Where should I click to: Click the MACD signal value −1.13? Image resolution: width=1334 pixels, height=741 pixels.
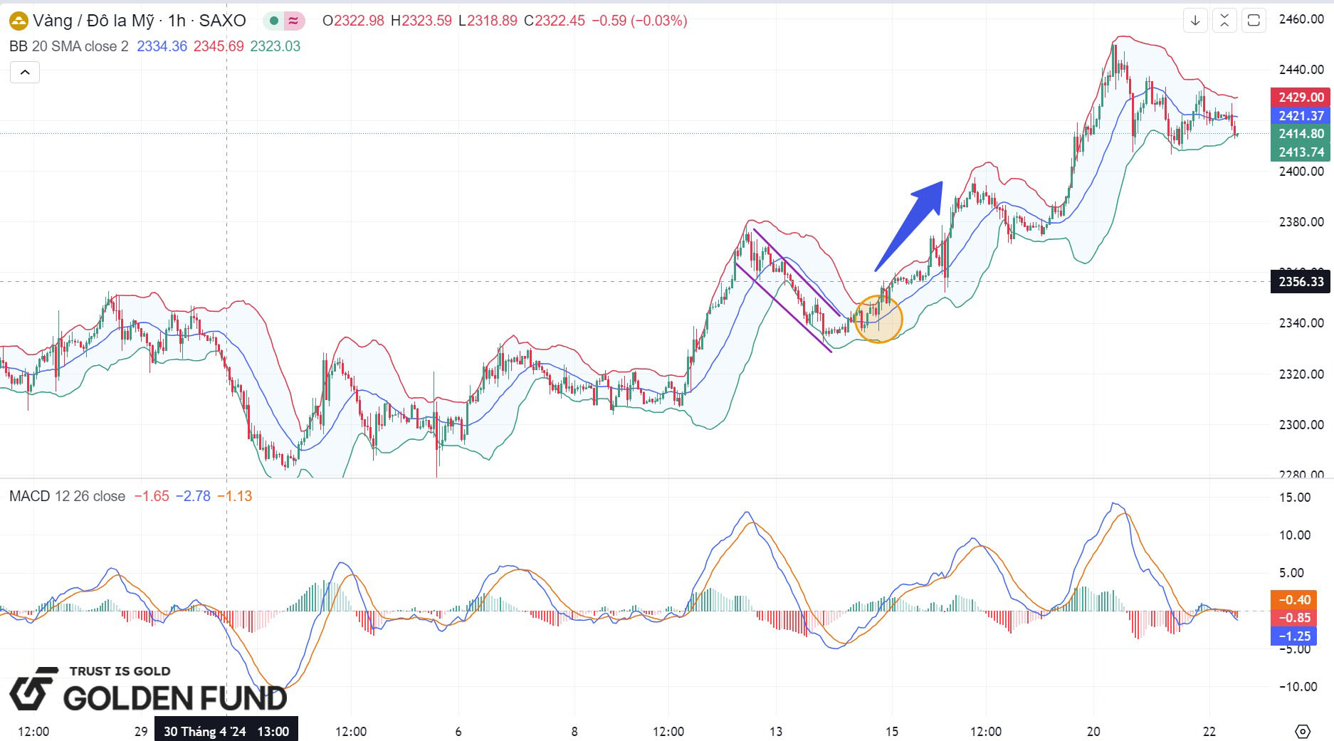coord(235,496)
